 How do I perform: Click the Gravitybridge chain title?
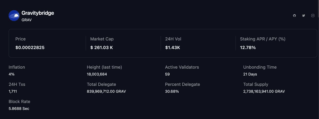pos(38,13)
